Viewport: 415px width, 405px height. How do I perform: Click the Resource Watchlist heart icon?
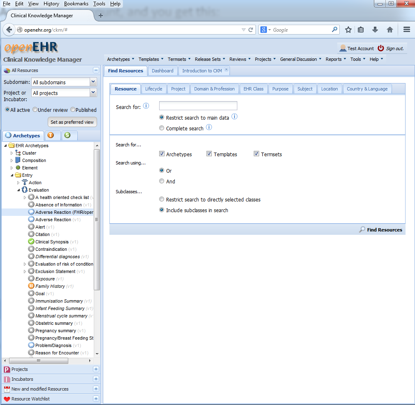[x=7, y=399]
